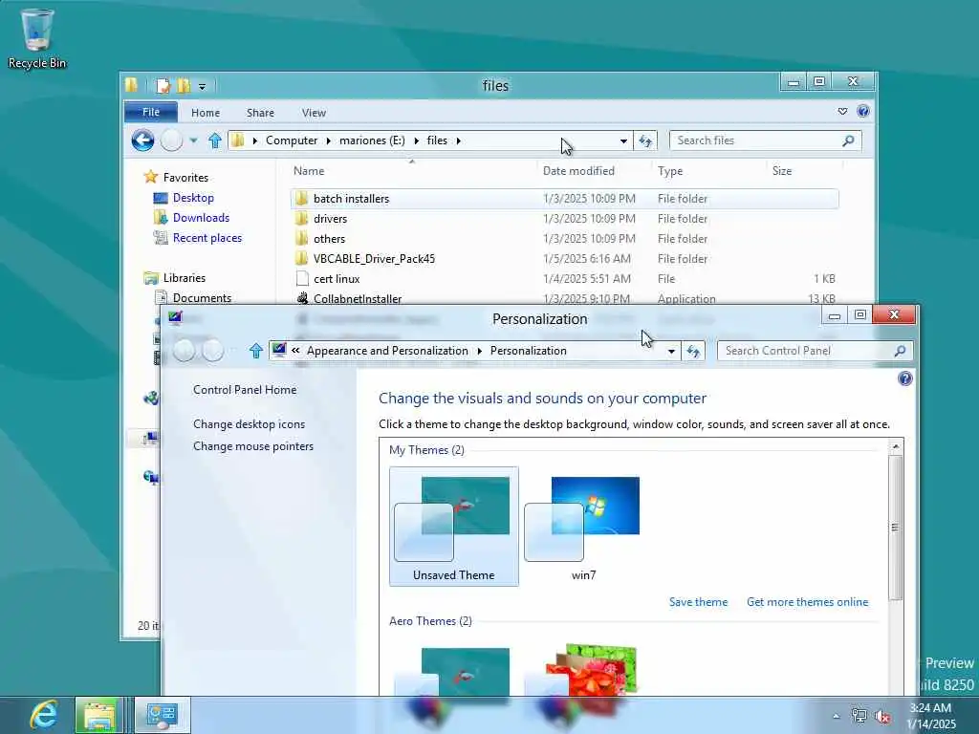Open Control Panel taskbar button
979x734 pixels.
162,715
